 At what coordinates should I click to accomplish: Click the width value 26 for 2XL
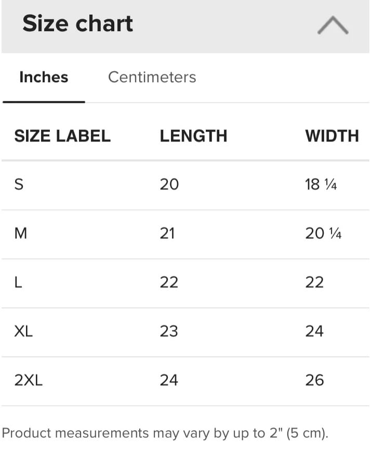314,380
